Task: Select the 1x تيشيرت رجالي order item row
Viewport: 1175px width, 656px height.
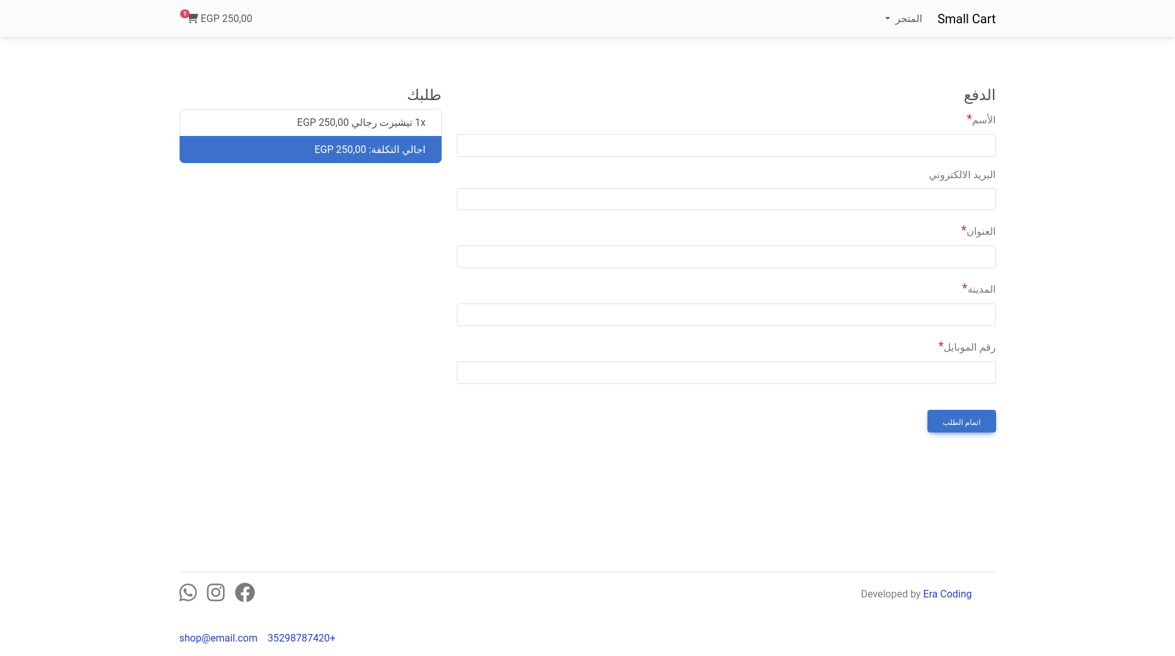Action: coord(310,123)
